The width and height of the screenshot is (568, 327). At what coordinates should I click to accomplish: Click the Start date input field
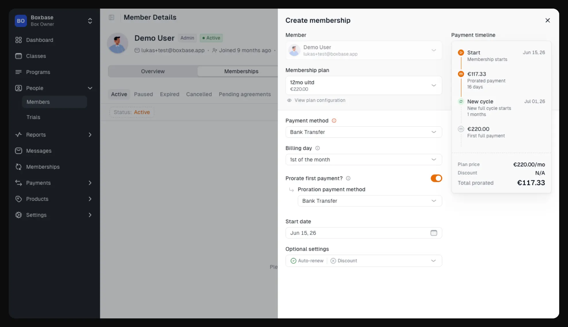click(363, 233)
